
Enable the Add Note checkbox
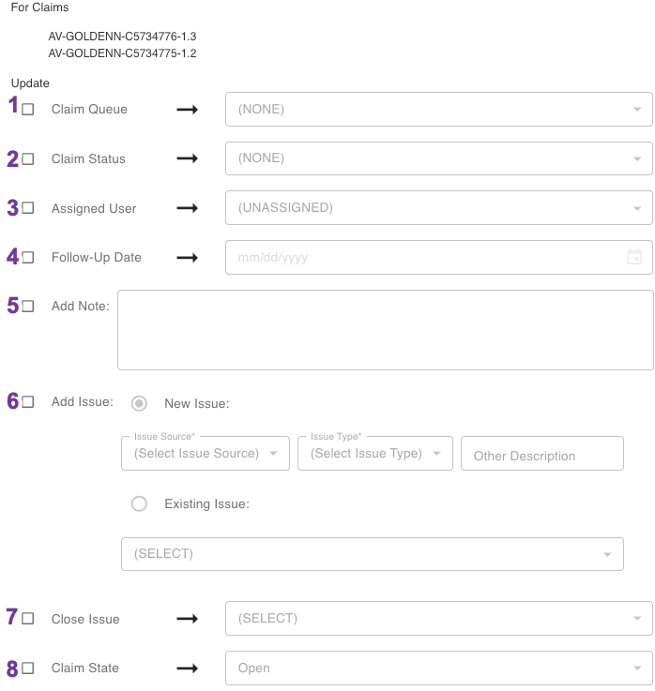[28, 307]
